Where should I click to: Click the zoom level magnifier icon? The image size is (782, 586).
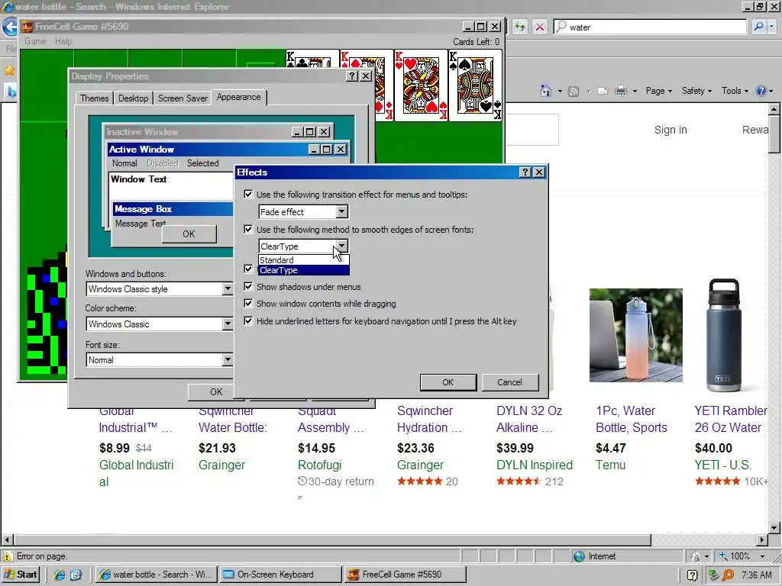[x=722, y=556]
